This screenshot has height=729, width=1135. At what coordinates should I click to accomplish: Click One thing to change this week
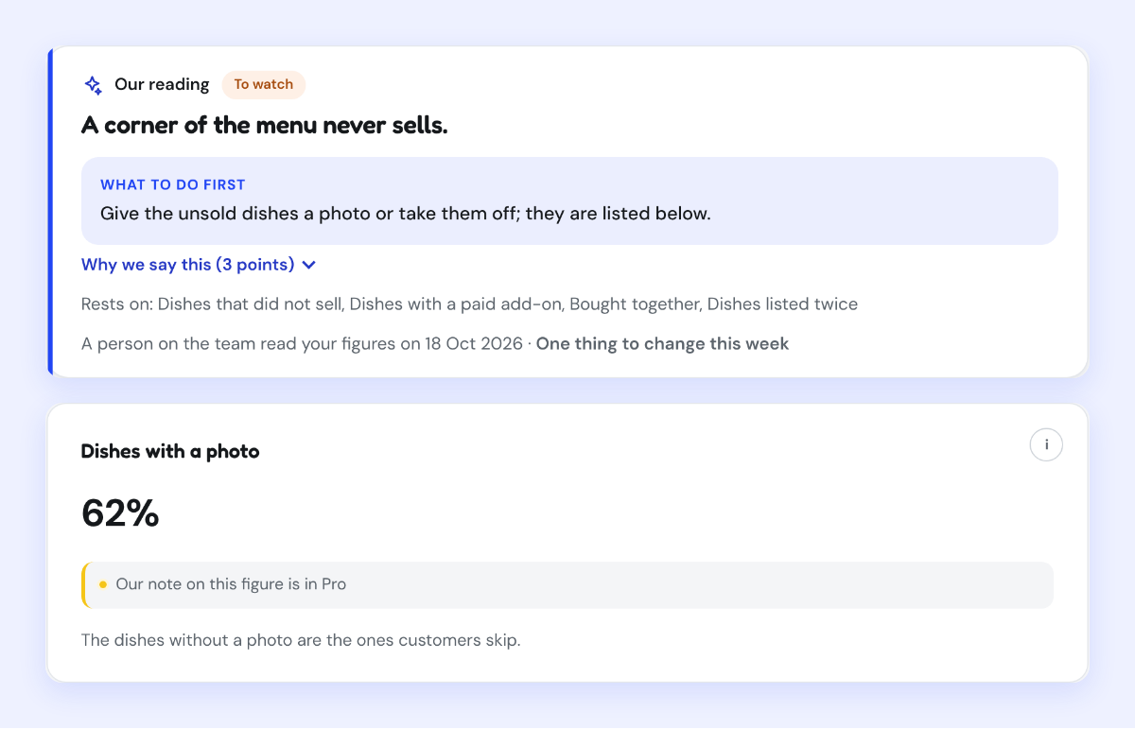coord(662,344)
